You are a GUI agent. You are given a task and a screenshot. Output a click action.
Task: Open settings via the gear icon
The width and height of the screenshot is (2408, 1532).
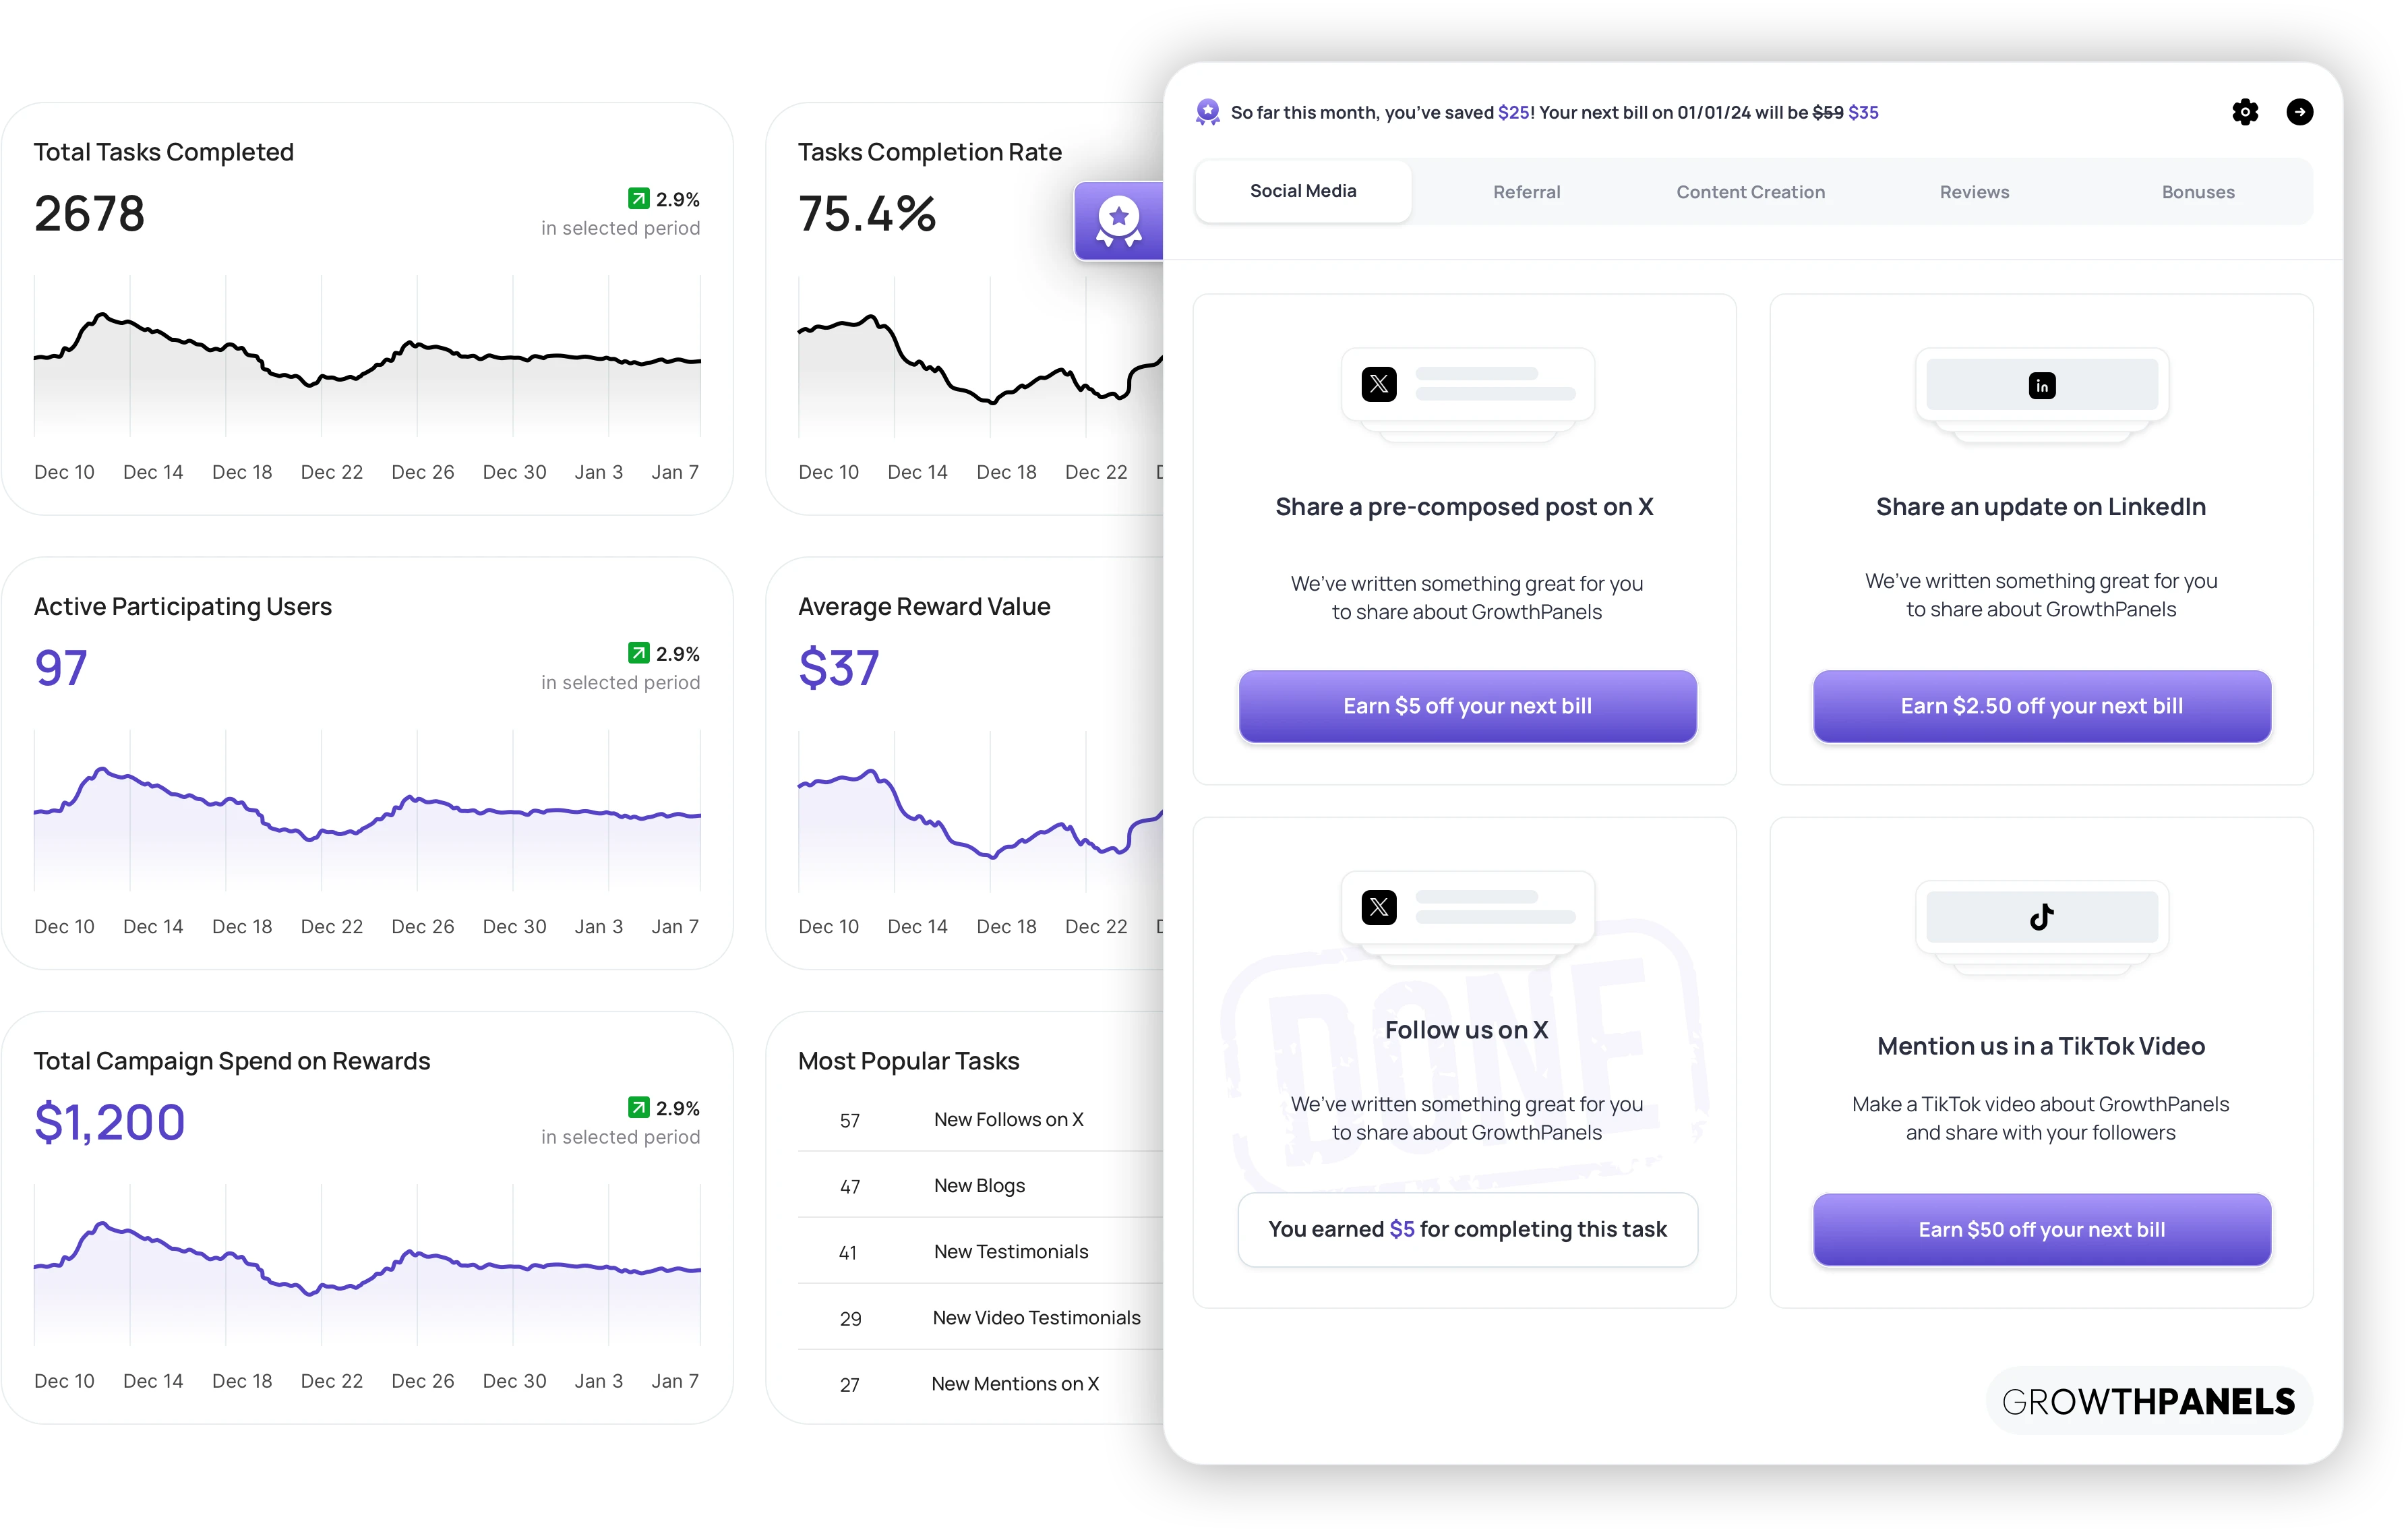point(2245,112)
